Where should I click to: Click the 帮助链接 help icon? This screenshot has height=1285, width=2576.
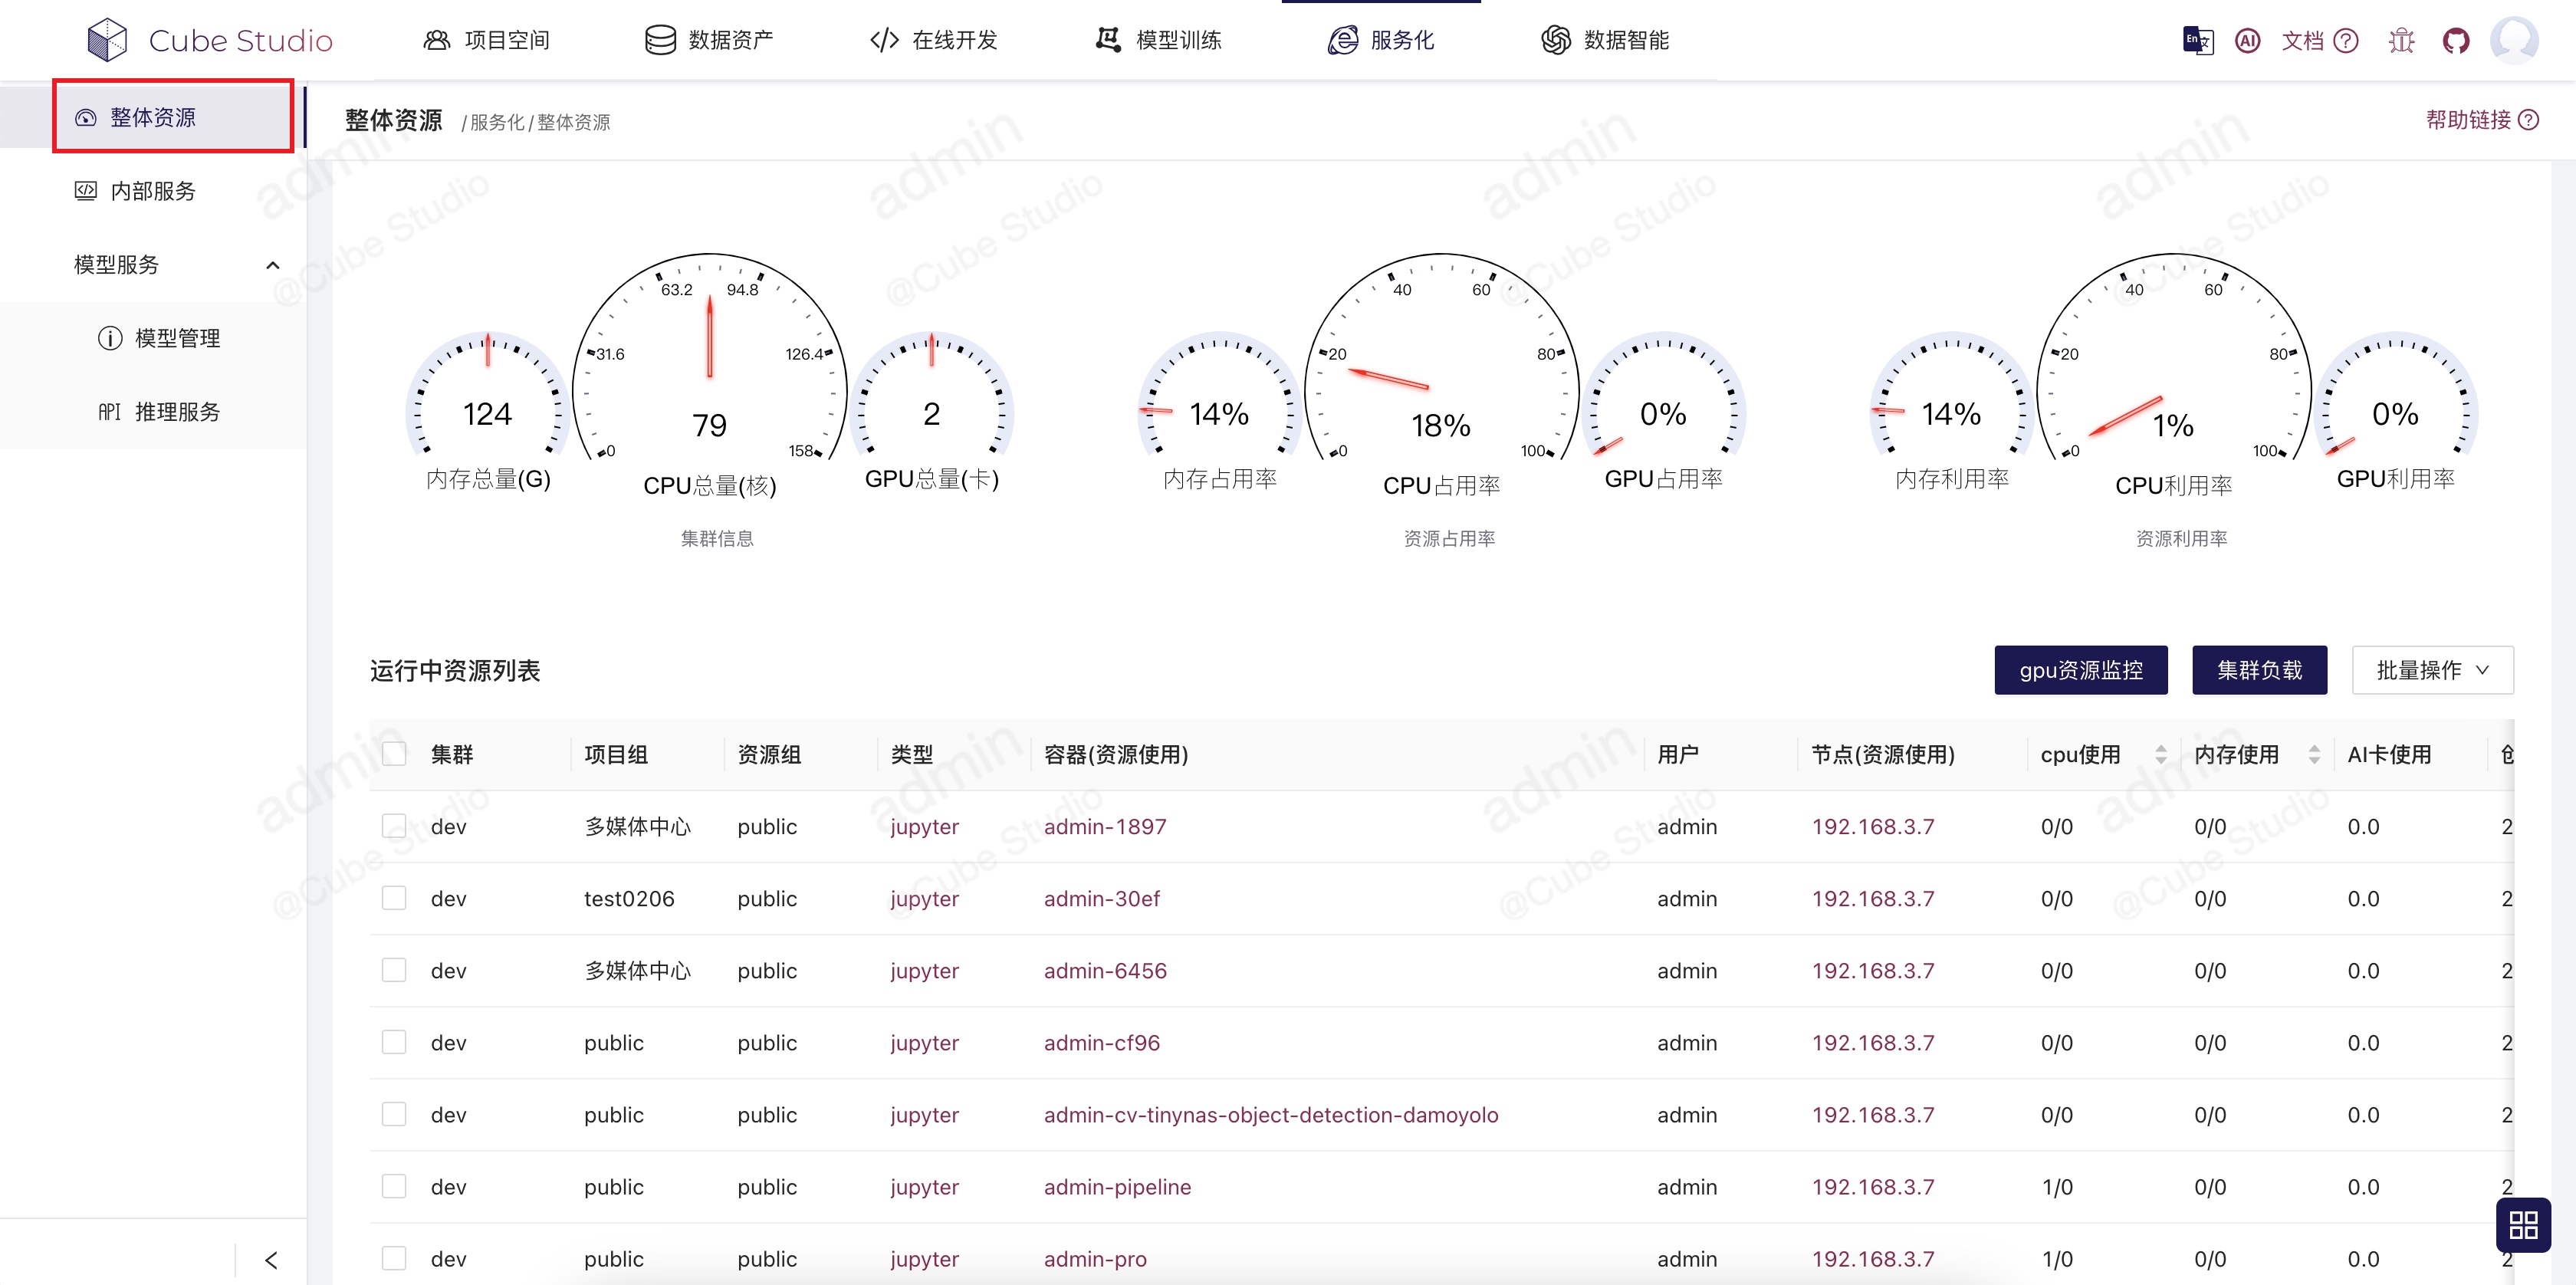tap(2528, 120)
